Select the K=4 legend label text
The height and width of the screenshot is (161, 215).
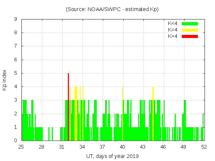[x=173, y=30]
